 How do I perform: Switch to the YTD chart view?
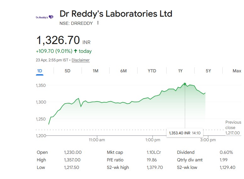pyautogui.click(x=152, y=71)
